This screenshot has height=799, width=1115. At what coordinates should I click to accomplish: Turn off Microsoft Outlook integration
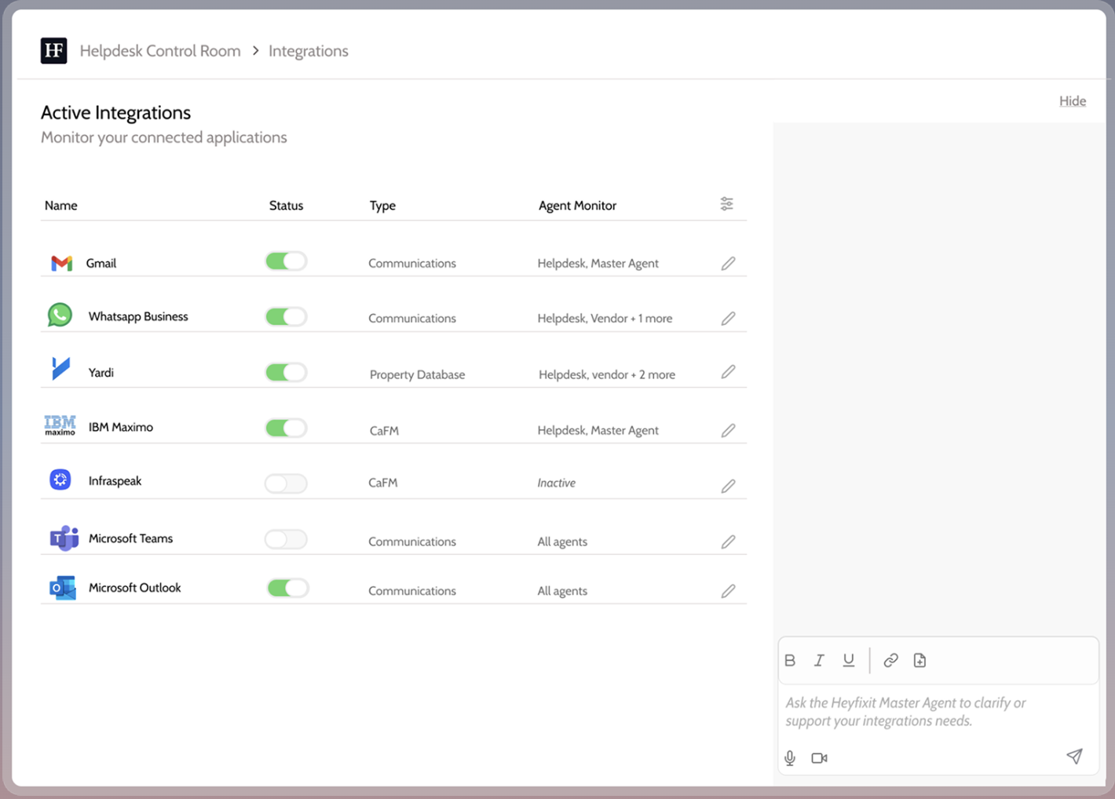click(x=287, y=588)
